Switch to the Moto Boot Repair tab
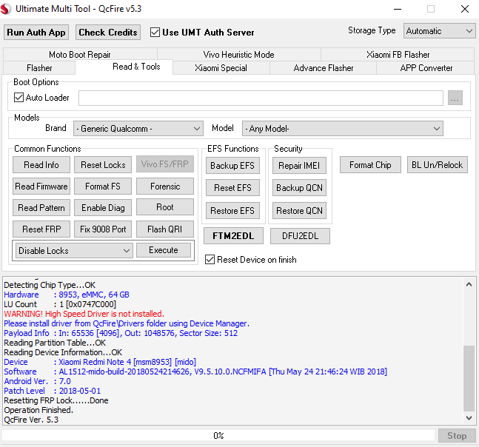479x447 pixels. (80, 54)
